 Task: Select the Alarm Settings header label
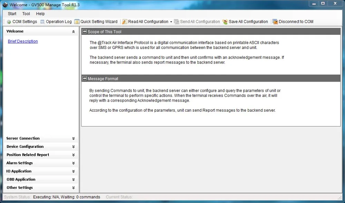pos(20,163)
